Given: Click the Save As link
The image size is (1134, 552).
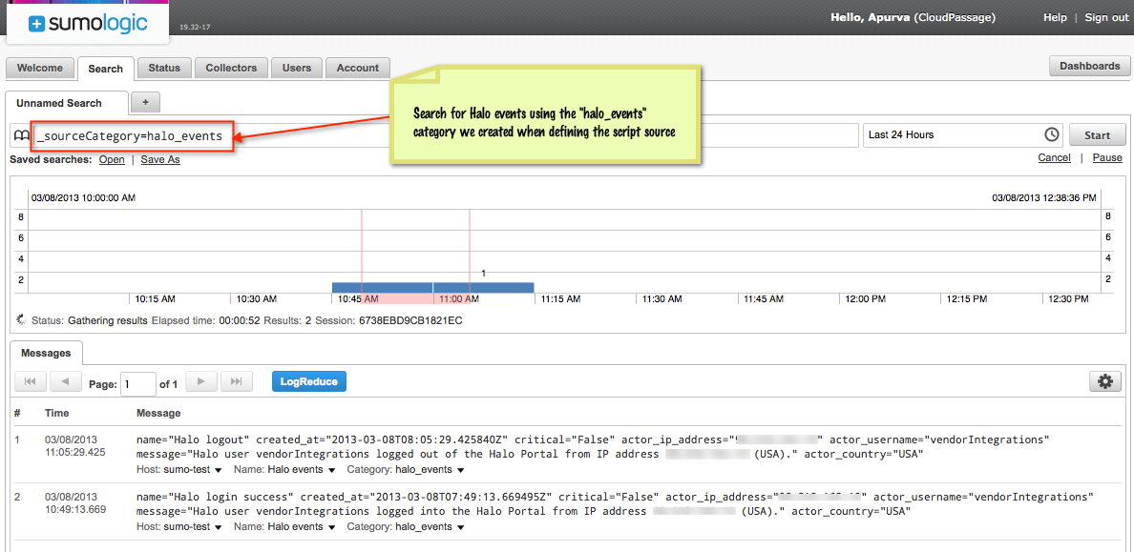Looking at the screenshot, I should [160, 159].
